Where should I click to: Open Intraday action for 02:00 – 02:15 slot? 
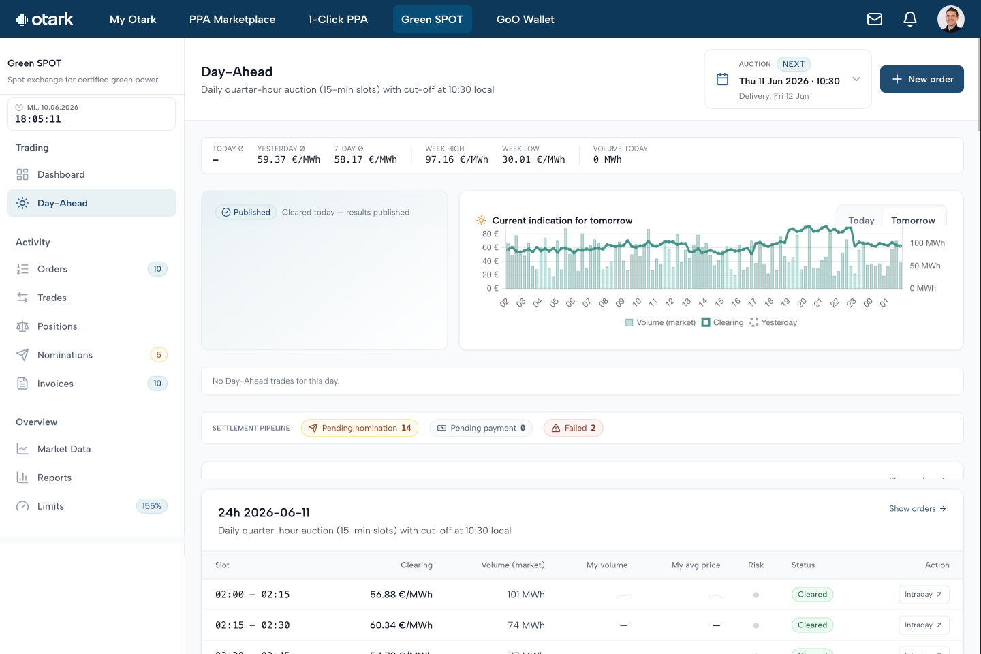(x=924, y=595)
